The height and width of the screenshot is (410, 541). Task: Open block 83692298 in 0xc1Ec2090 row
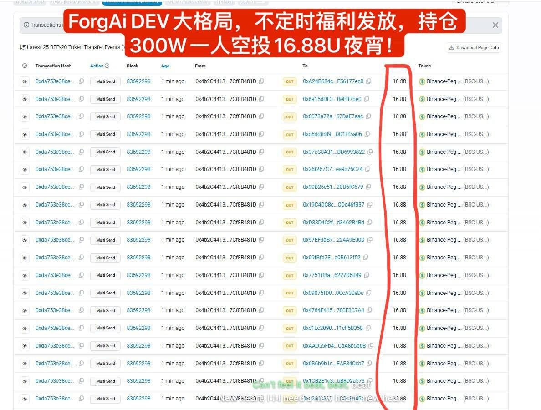pos(139,328)
